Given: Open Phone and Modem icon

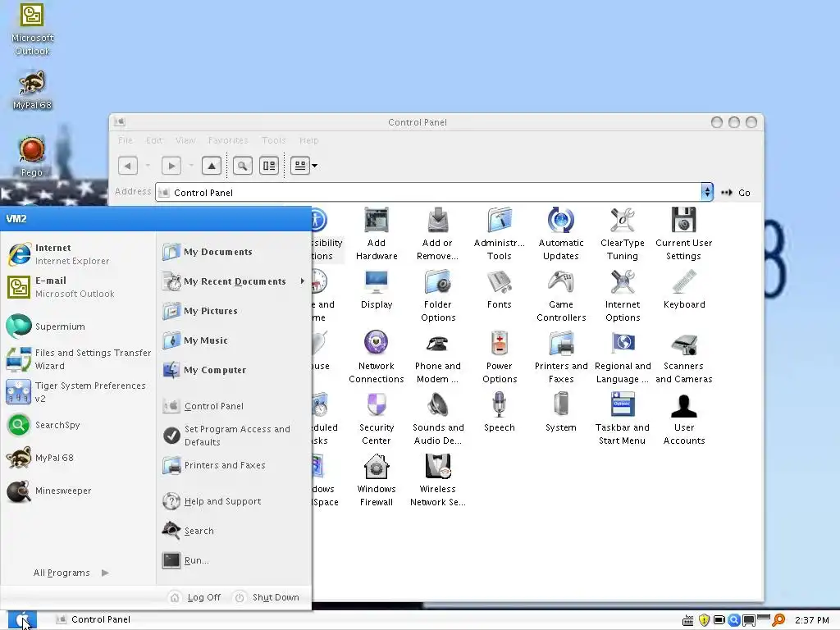Looking at the screenshot, I should click(438, 358).
